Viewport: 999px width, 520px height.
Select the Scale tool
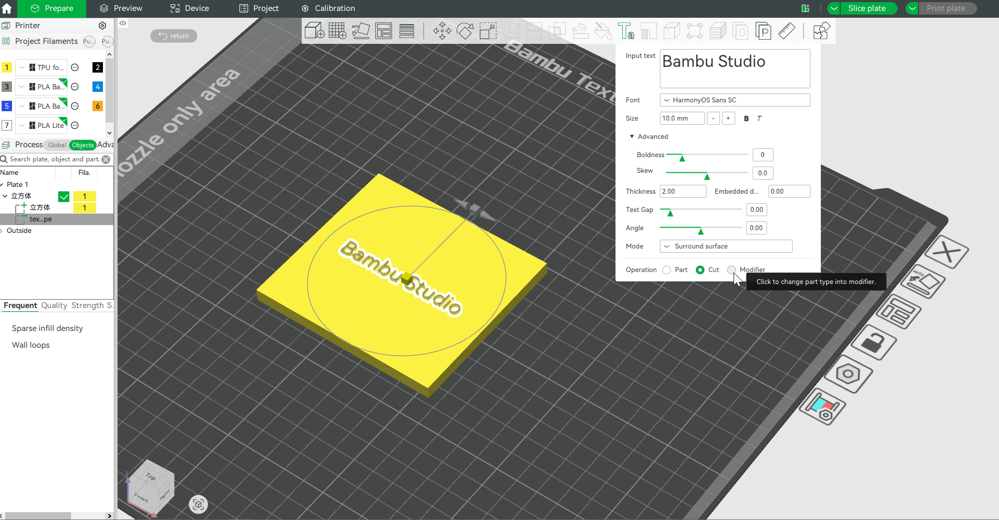(x=488, y=31)
